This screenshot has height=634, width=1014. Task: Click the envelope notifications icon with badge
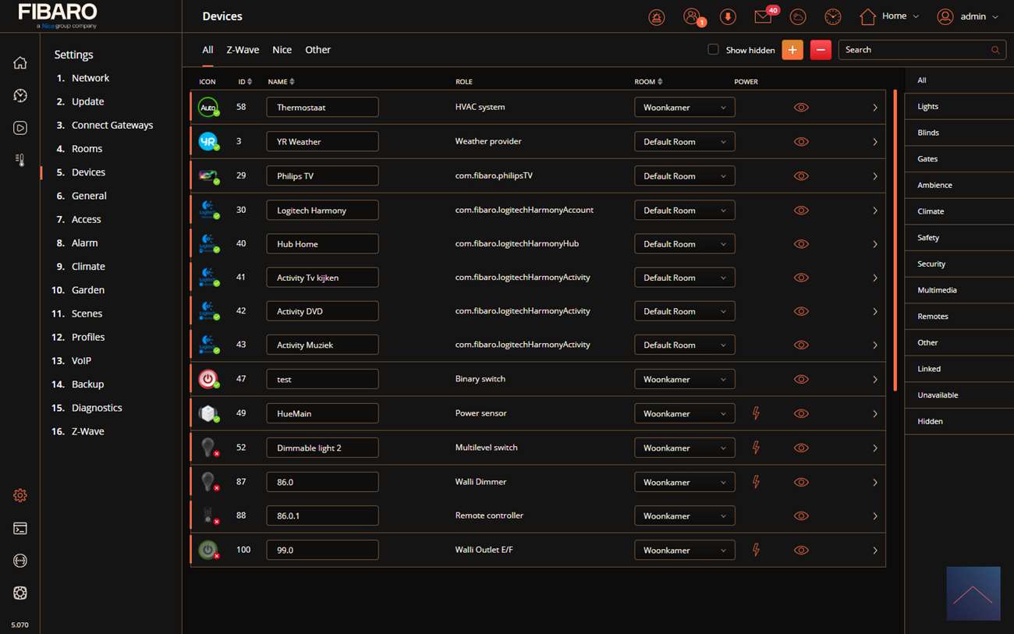[763, 16]
